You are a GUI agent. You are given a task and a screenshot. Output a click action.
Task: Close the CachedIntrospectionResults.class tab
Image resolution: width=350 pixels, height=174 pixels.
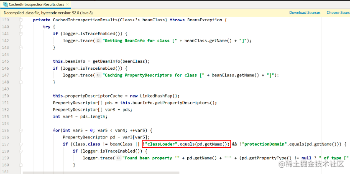[x=67, y=4]
